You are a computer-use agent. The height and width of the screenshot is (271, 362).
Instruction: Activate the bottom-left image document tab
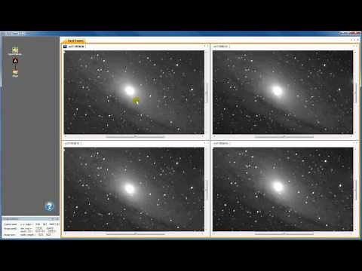(72, 143)
